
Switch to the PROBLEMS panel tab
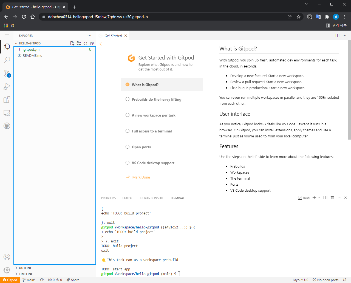[x=109, y=198]
